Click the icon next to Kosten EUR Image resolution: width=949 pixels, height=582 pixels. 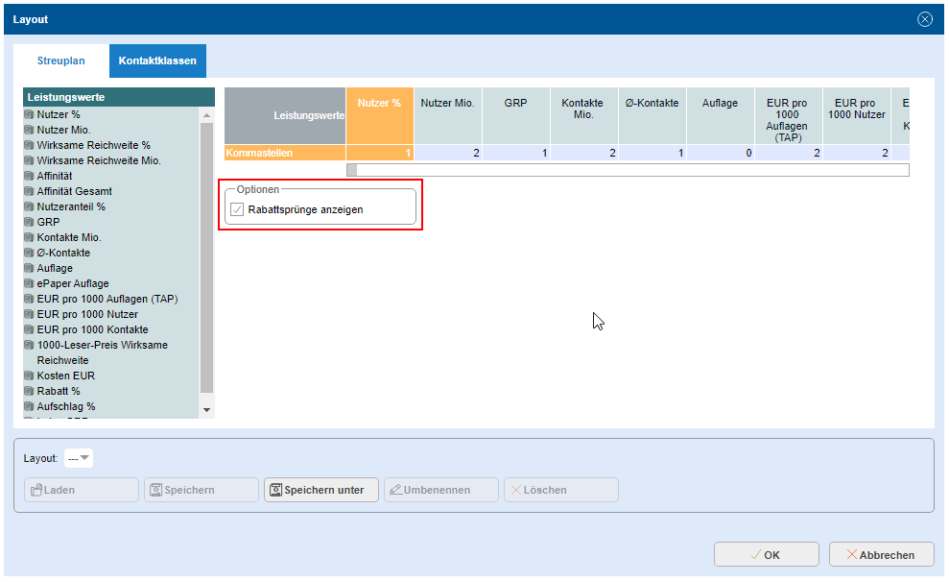tap(30, 376)
